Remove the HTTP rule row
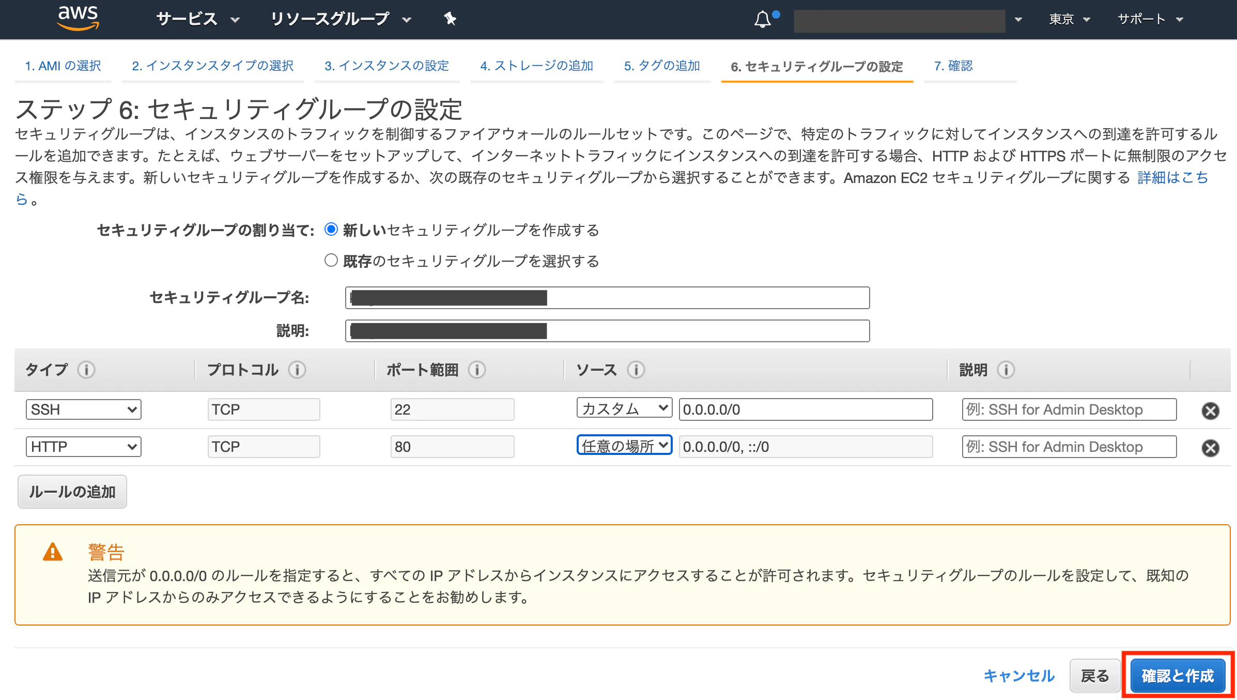The height and width of the screenshot is (700, 1237). [1210, 448]
